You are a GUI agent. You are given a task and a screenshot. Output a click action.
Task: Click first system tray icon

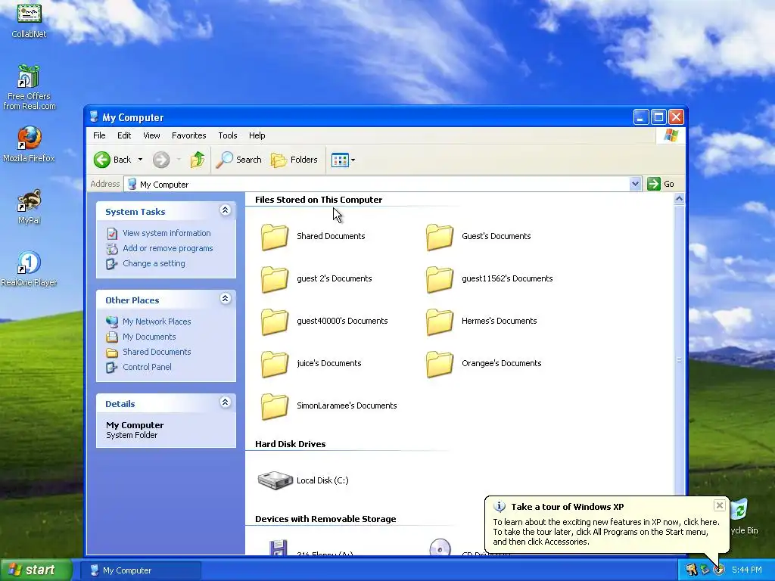(691, 570)
